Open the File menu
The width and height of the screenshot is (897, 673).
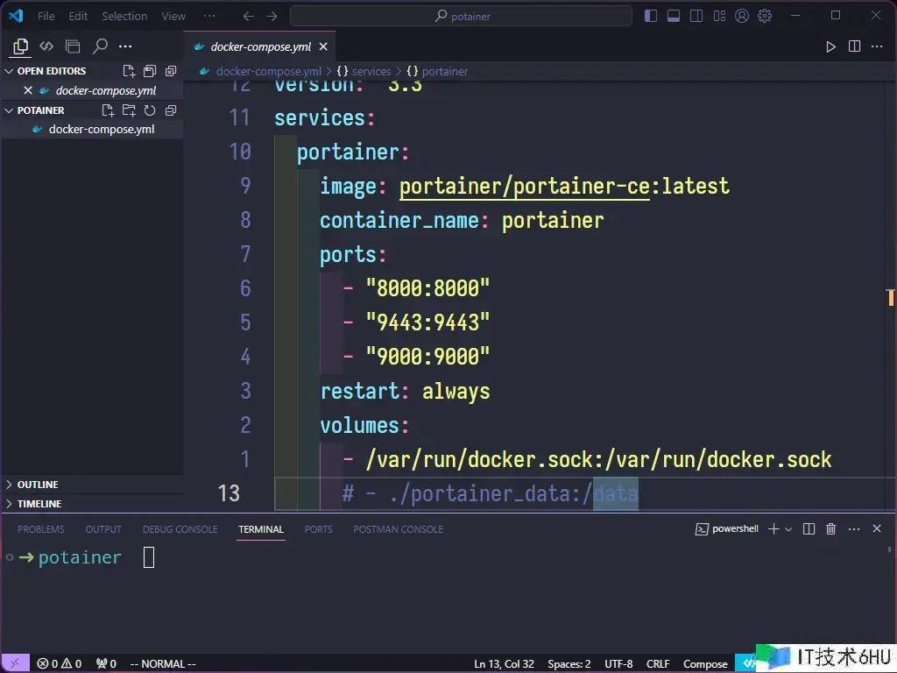coord(46,16)
